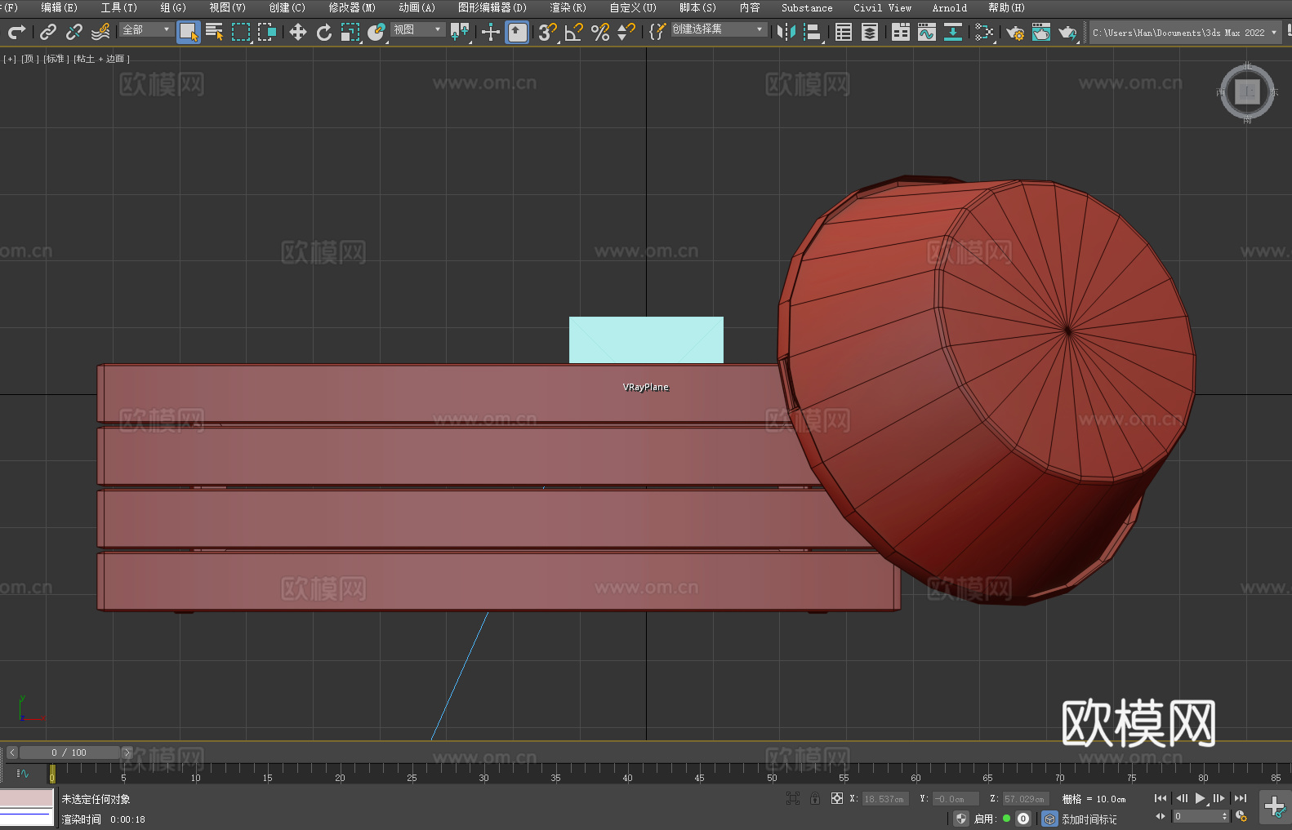Open reference coordinate system '视图' dropdown
1292x830 pixels.
(x=417, y=29)
